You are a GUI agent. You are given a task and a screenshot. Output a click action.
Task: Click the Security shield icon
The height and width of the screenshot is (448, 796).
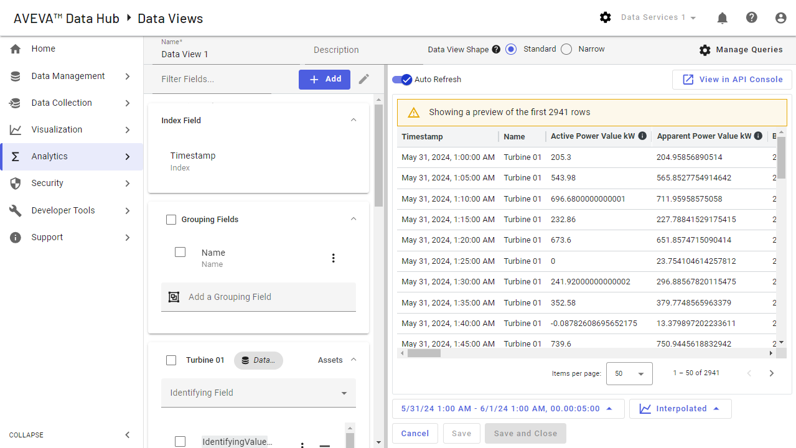pos(16,184)
